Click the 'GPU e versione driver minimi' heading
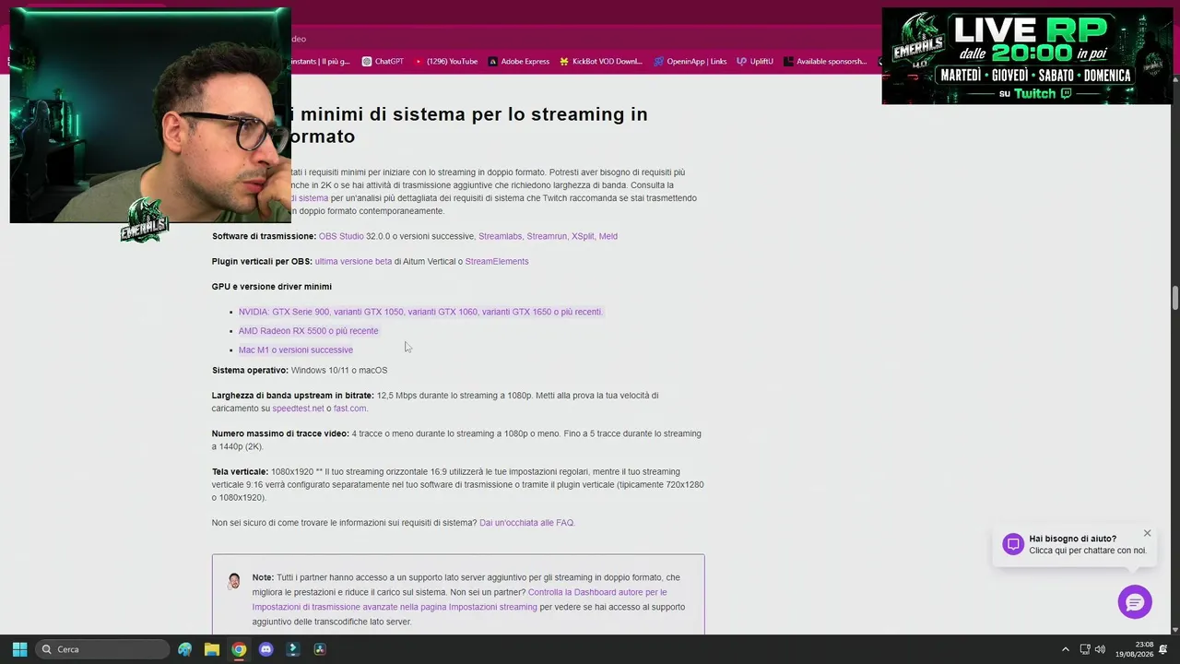 pyautogui.click(x=272, y=287)
